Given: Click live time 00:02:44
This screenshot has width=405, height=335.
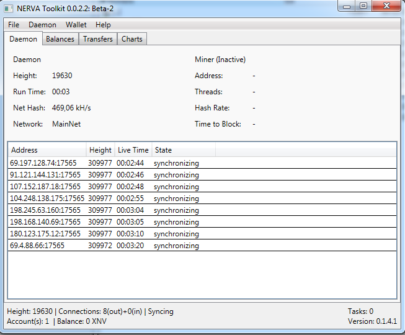Looking at the screenshot, I should click(x=130, y=163).
